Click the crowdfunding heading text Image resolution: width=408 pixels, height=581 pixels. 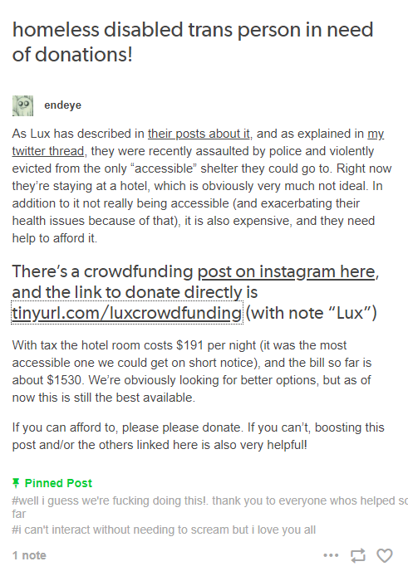(x=195, y=292)
